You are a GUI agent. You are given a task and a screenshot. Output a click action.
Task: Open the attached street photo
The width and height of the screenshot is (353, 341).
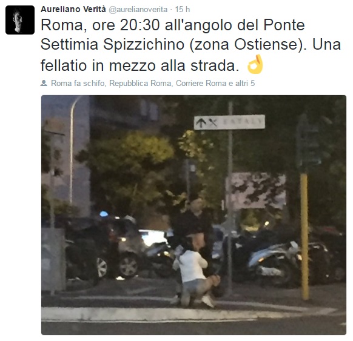193,215
